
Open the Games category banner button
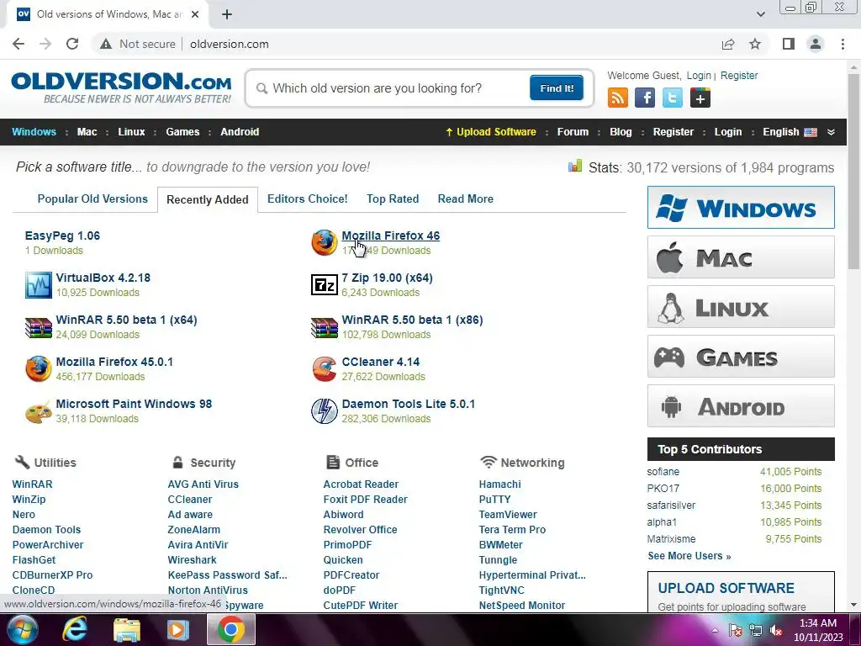(x=741, y=357)
